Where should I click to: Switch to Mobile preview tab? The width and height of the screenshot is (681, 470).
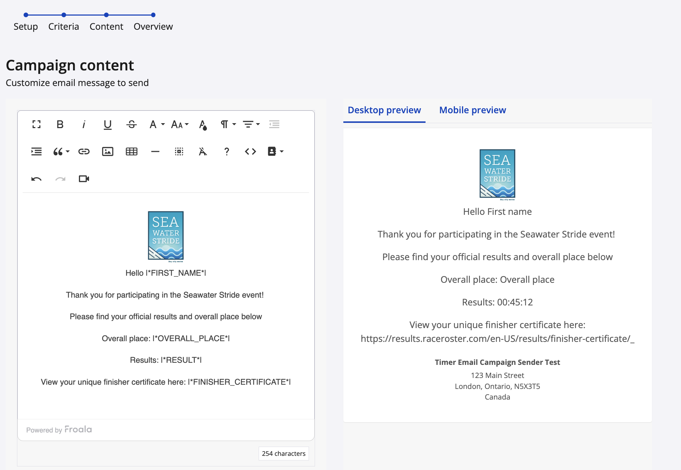tap(472, 110)
